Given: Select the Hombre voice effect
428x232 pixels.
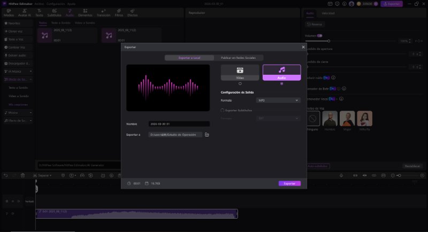Looking at the screenshot, I should tap(330, 119).
